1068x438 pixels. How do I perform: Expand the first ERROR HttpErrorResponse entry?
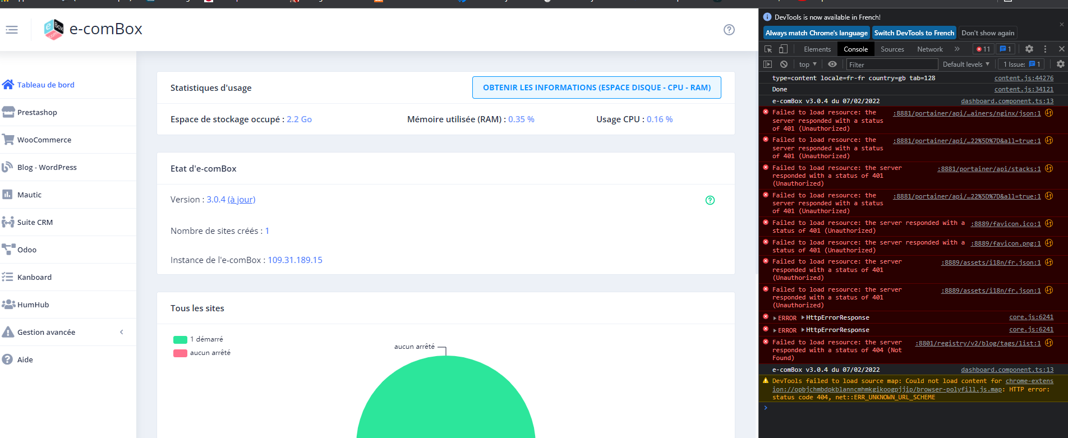coord(775,319)
